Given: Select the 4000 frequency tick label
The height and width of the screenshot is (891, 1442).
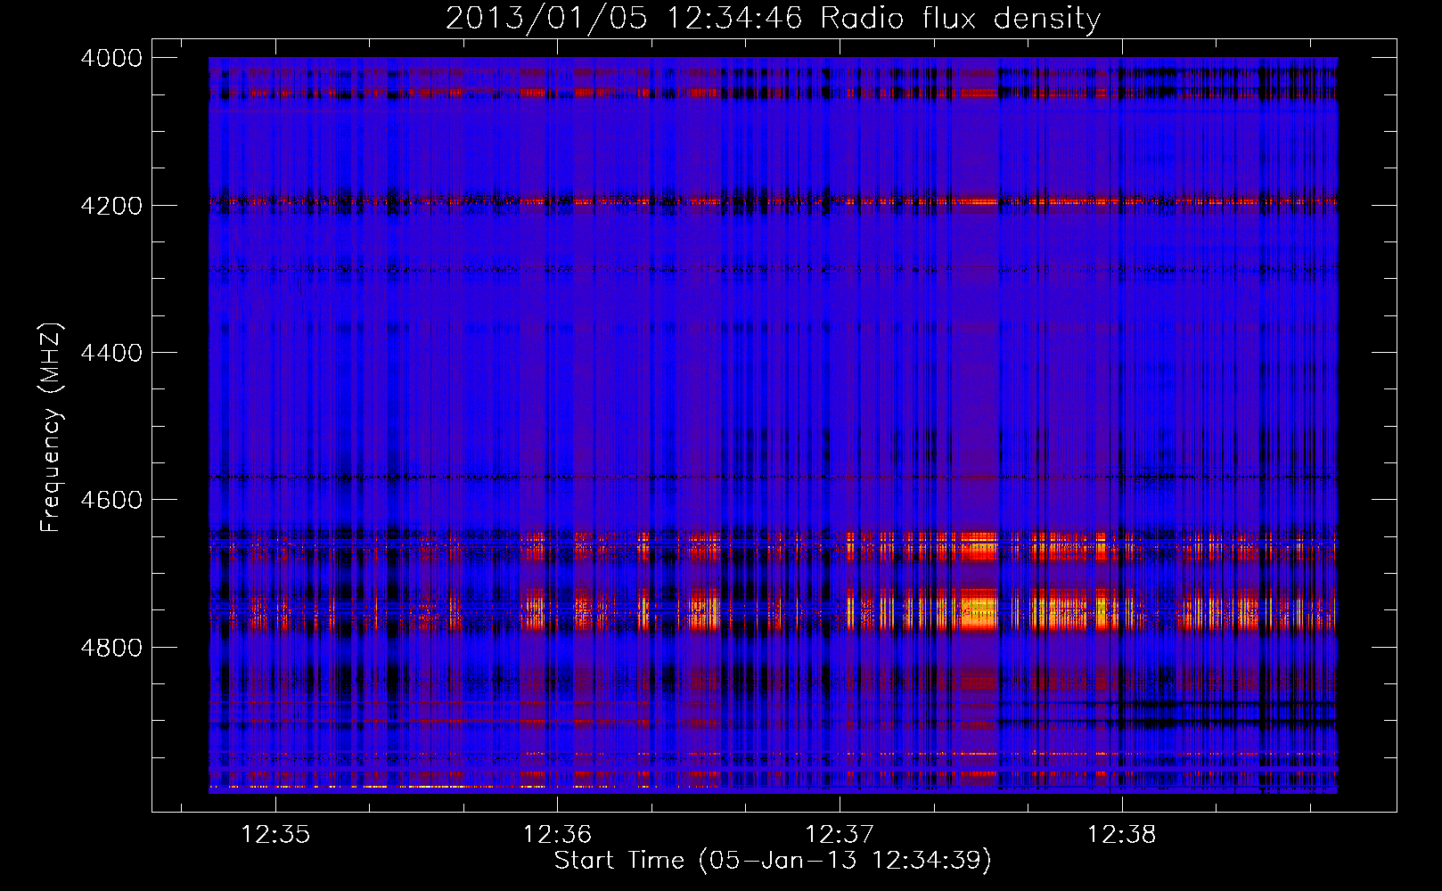Looking at the screenshot, I should pyautogui.click(x=111, y=58).
